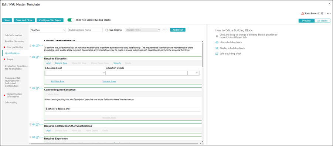
Task: Hide the Required Certification block via eye icon
Action: pyautogui.click(x=34, y=124)
